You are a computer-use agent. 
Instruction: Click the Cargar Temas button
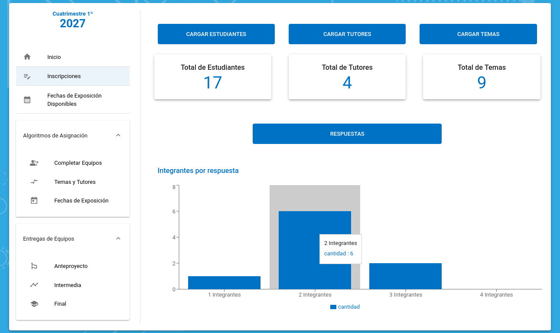pos(478,34)
